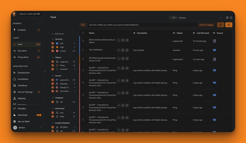Tick the select-all alerts checkbox
246x143 pixels.
(x=83, y=33)
